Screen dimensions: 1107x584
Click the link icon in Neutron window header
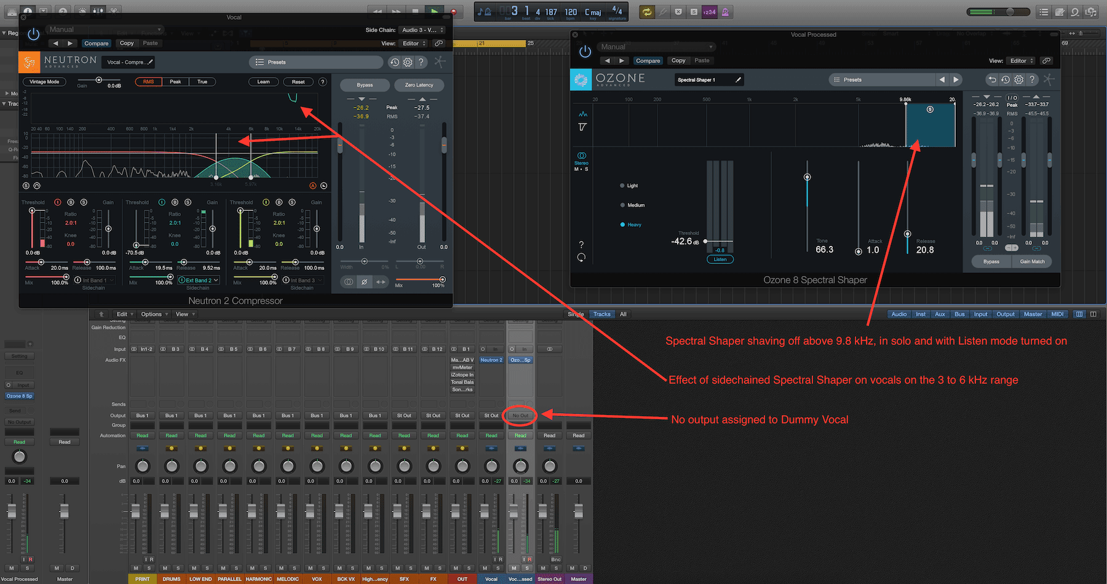[438, 44]
